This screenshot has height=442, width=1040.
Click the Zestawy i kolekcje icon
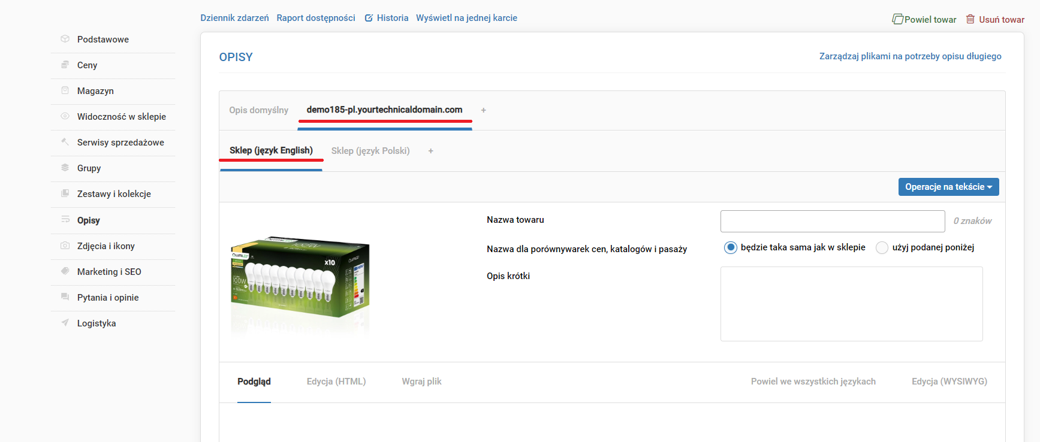click(x=65, y=193)
